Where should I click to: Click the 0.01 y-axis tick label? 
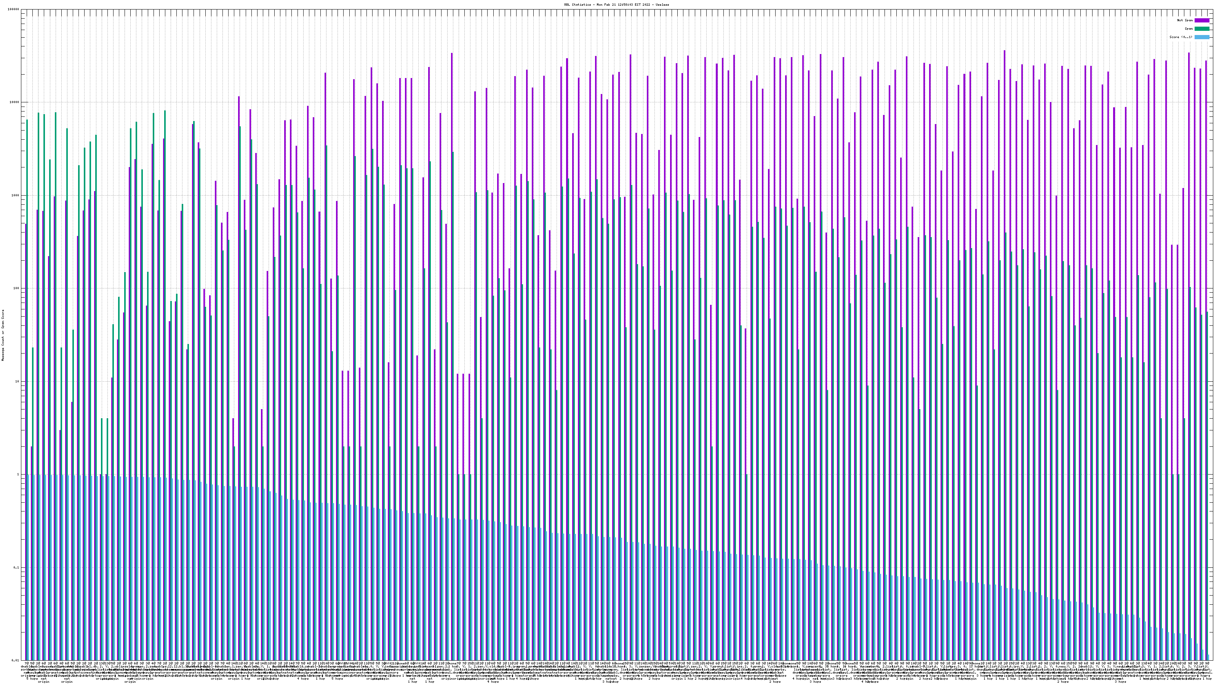(16, 660)
